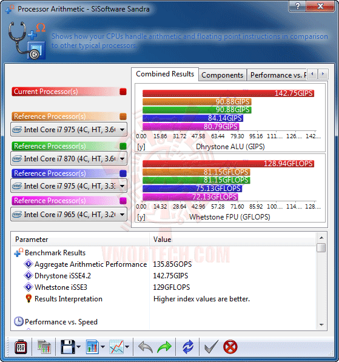The width and height of the screenshot is (339, 362).
Task: Close the Sandra window
Action: click(320, 6)
